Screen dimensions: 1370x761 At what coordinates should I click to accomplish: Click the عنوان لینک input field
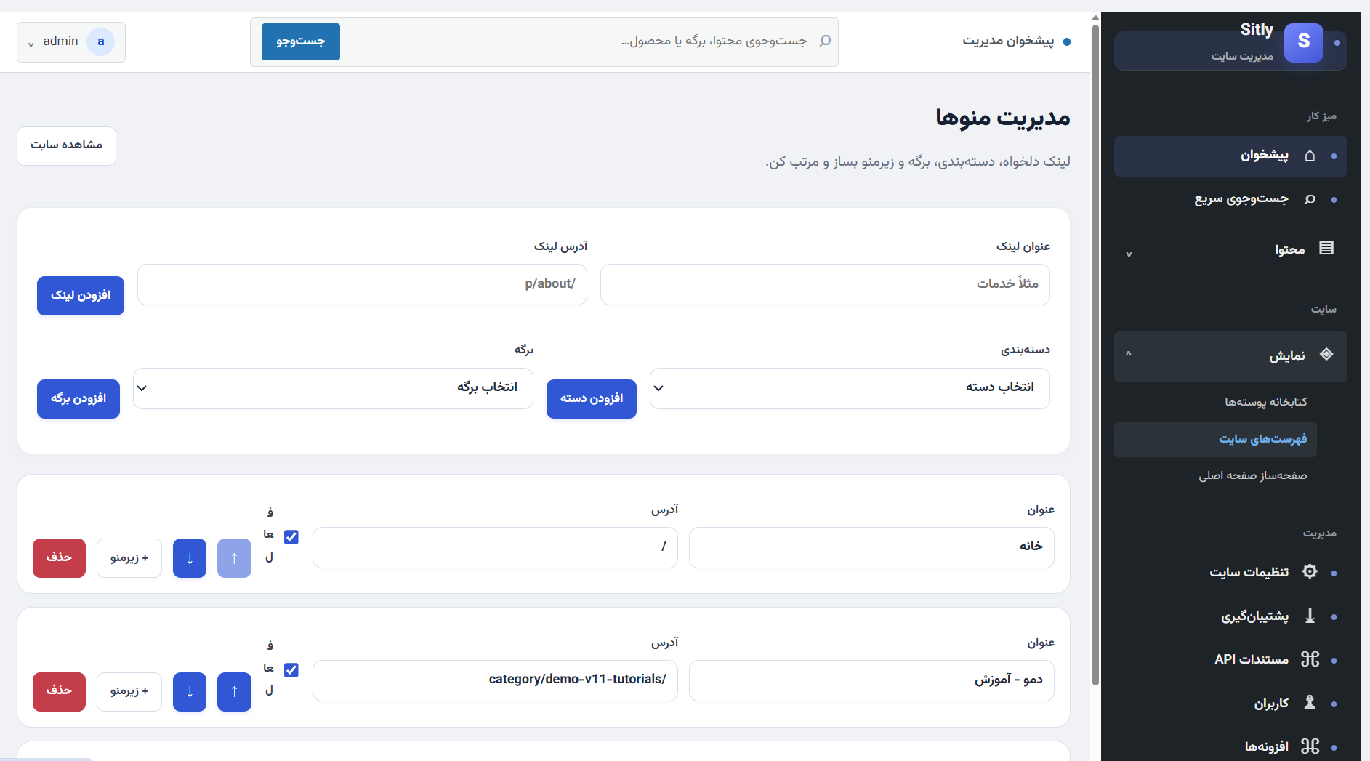[825, 284]
